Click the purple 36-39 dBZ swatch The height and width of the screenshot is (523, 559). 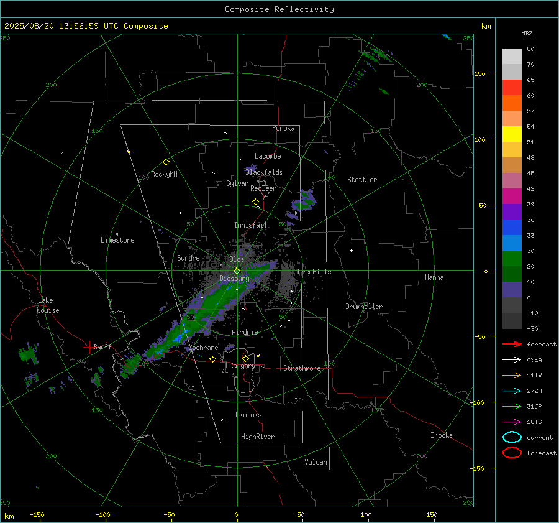pos(512,212)
